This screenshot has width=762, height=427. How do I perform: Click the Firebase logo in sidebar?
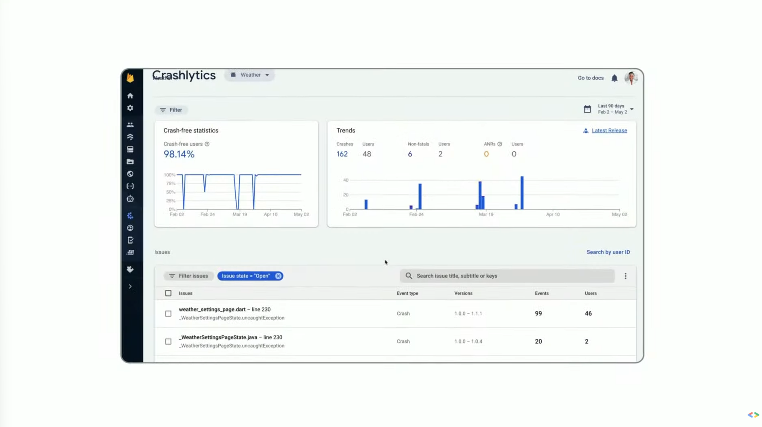(x=130, y=77)
